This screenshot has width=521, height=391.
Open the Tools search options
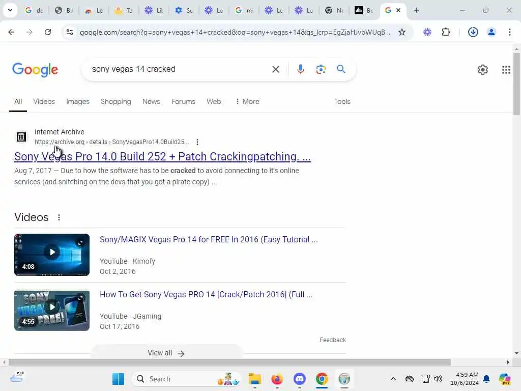pyautogui.click(x=342, y=101)
